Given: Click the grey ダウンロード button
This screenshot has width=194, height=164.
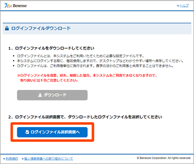Looking at the screenshot, I should pyautogui.click(x=52, y=95).
